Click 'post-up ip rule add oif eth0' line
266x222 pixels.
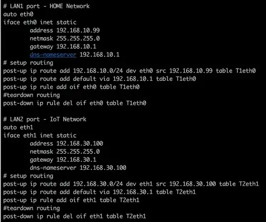(71, 87)
